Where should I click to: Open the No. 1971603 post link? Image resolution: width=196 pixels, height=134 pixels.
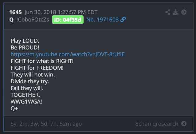point(103,20)
